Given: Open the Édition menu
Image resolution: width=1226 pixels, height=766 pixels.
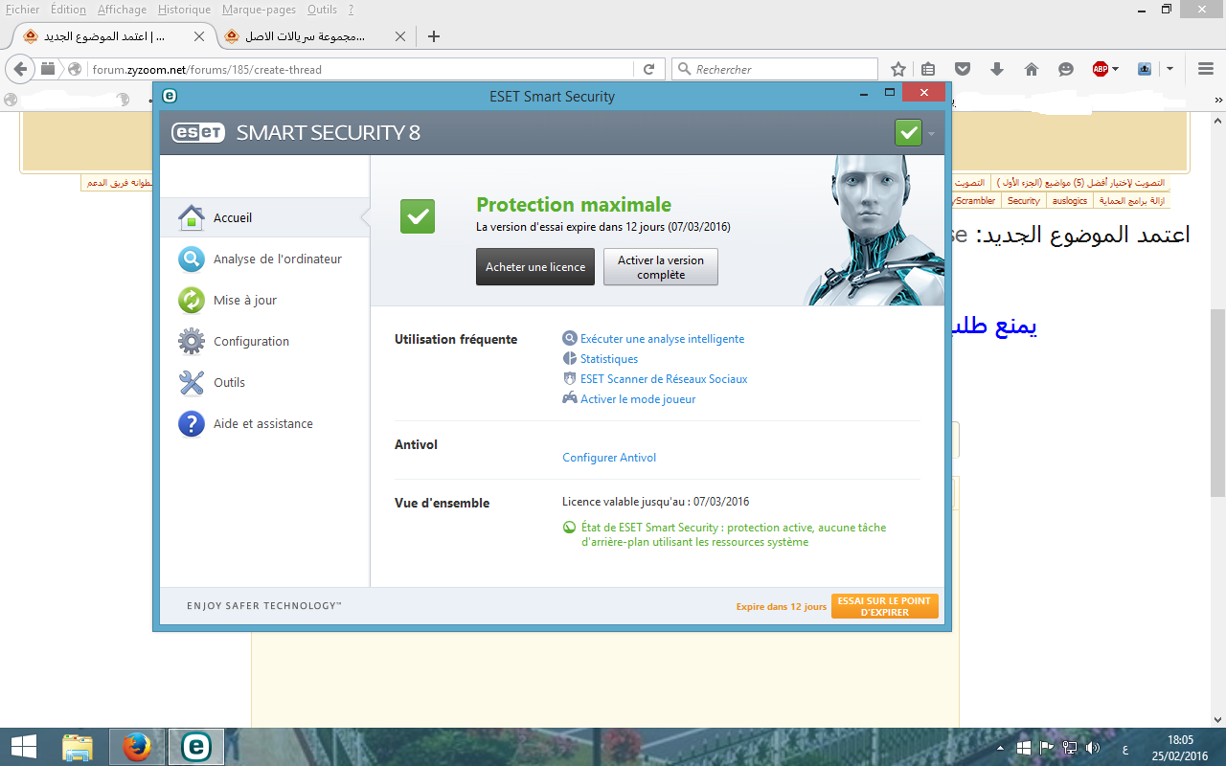Looking at the screenshot, I should click(68, 10).
